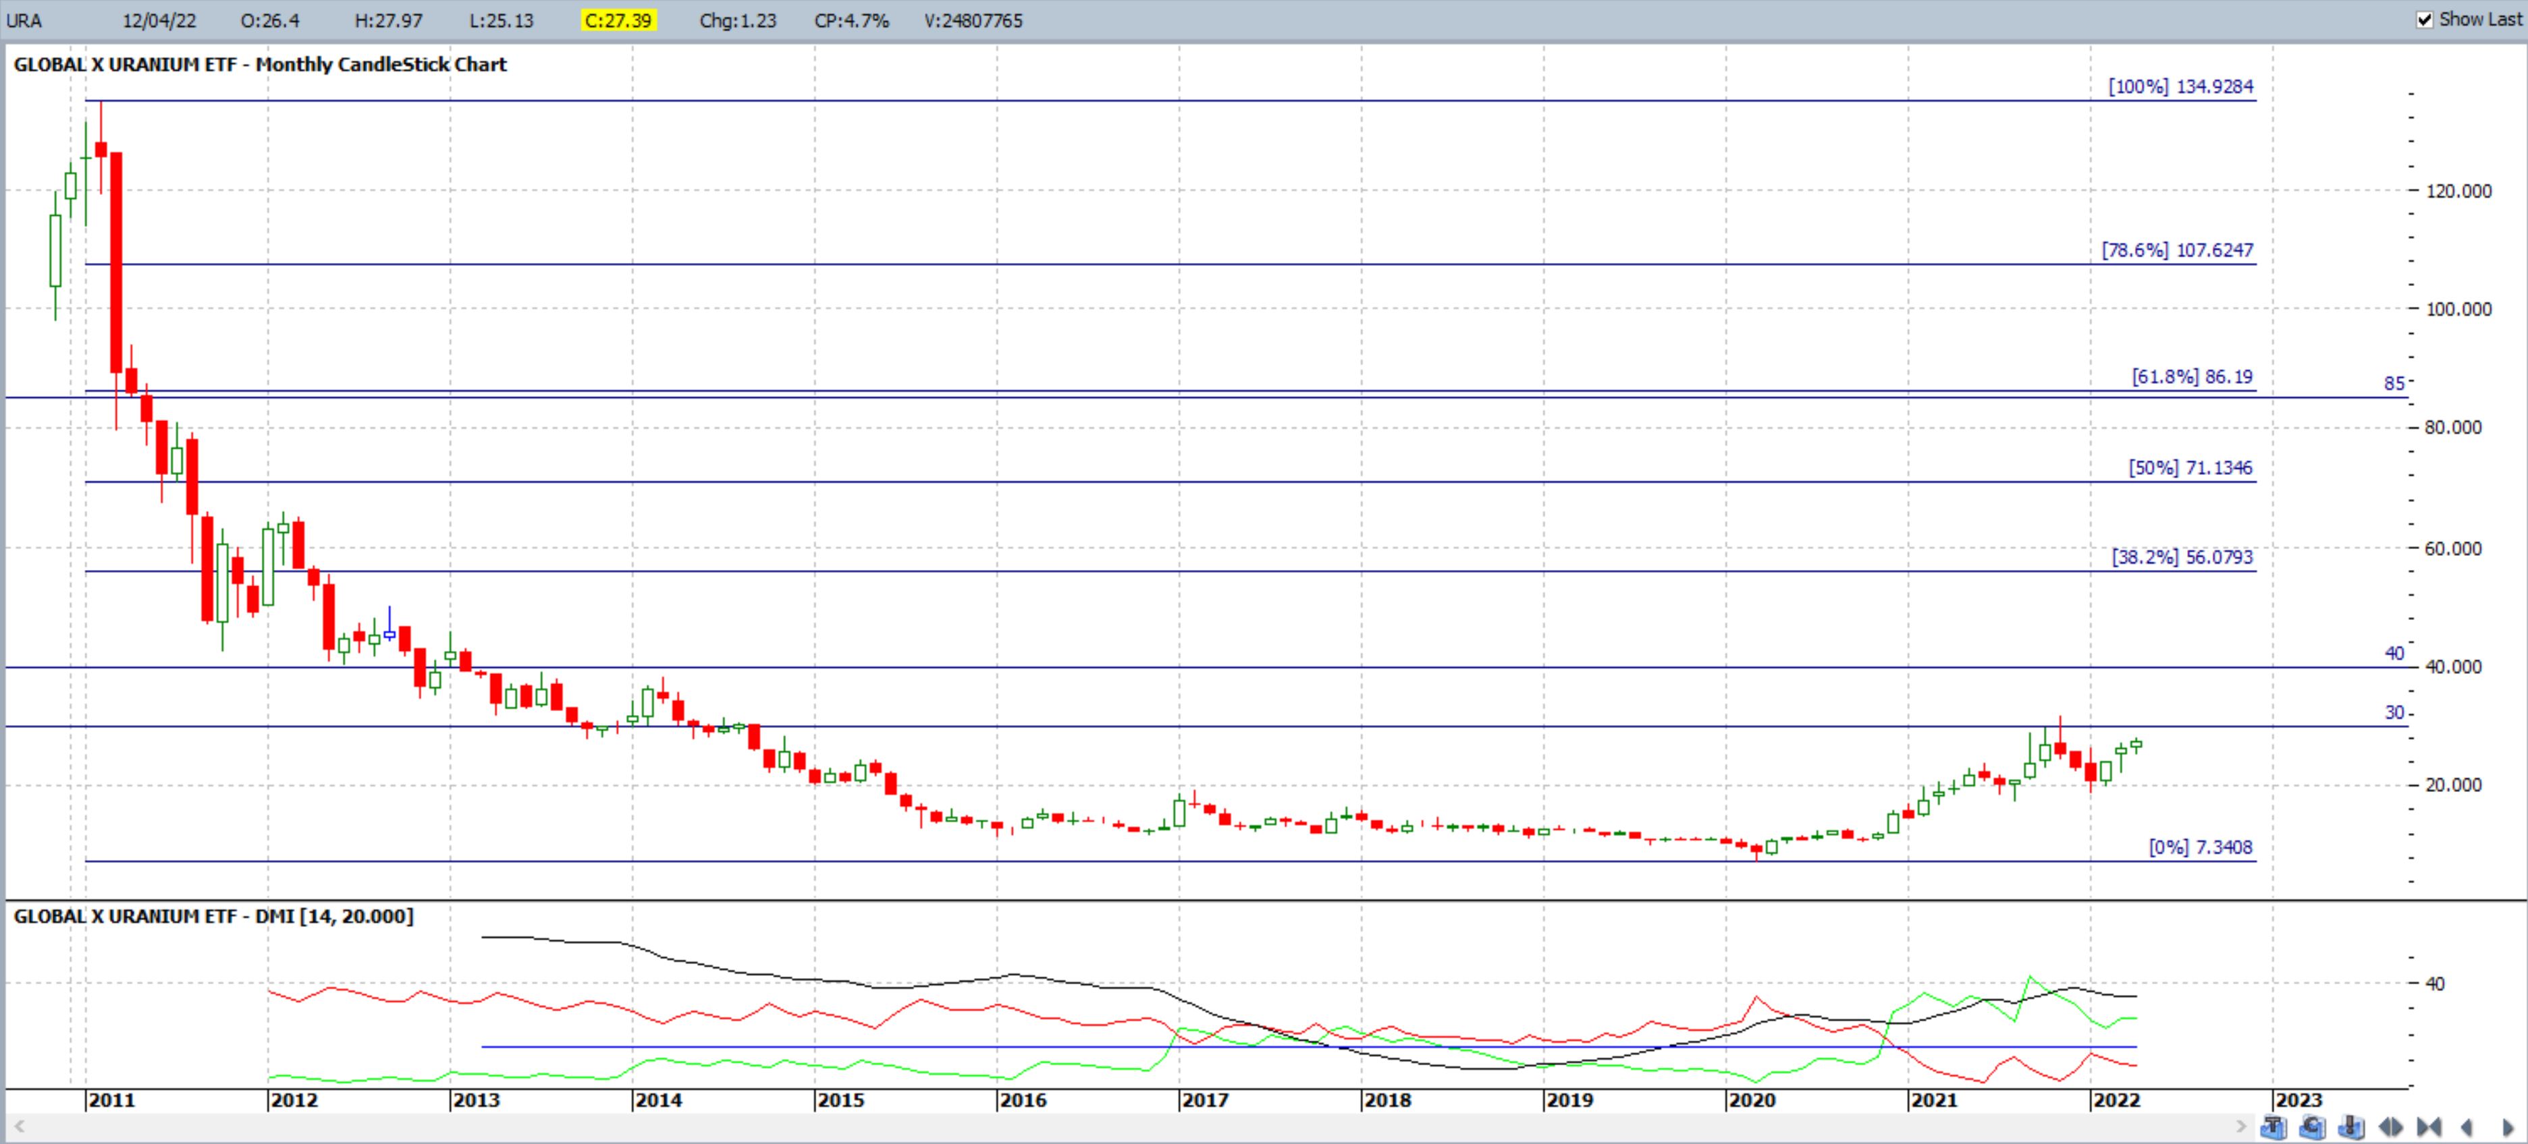The width and height of the screenshot is (2528, 1144).
Task: Click the blue exclamation mark chart icon
Action: point(2351,1127)
